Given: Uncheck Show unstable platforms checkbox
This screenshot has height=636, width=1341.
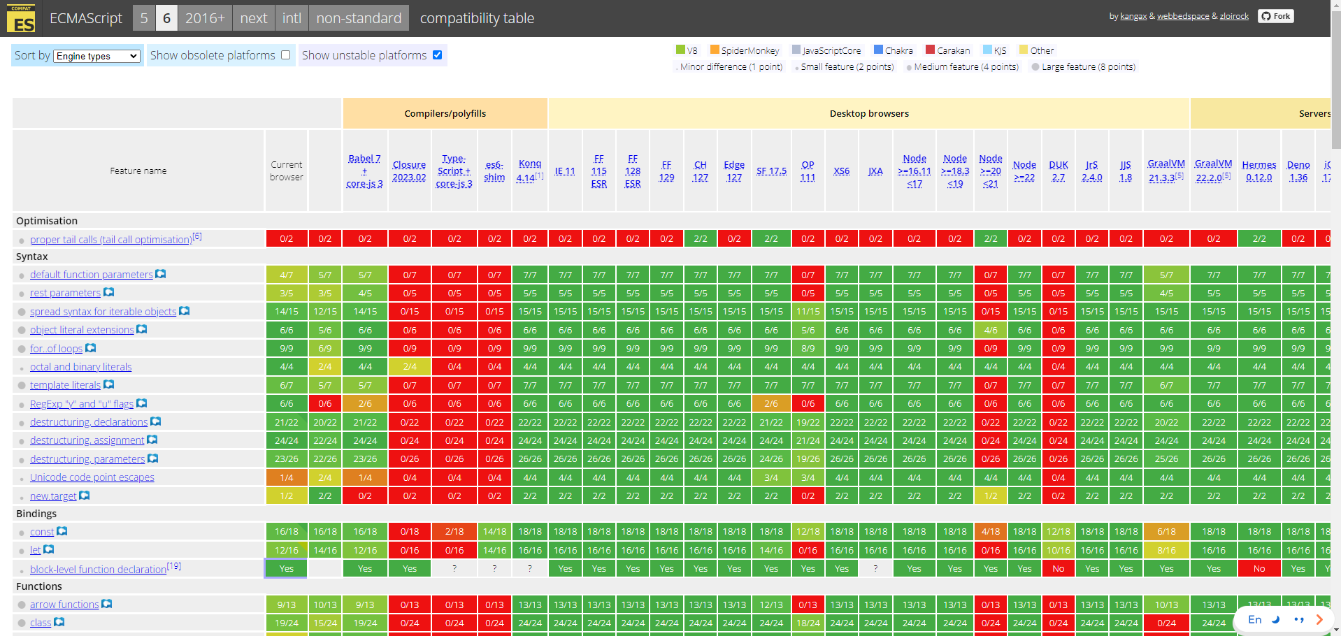Looking at the screenshot, I should point(437,55).
